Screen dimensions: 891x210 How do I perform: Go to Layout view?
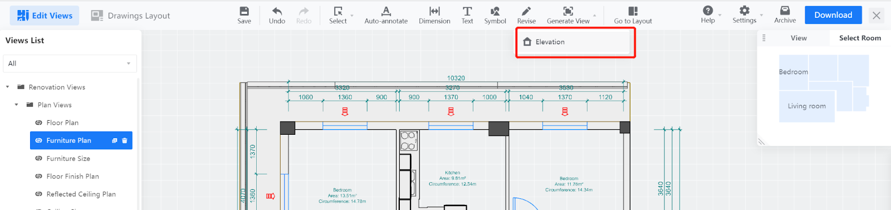pos(633,15)
